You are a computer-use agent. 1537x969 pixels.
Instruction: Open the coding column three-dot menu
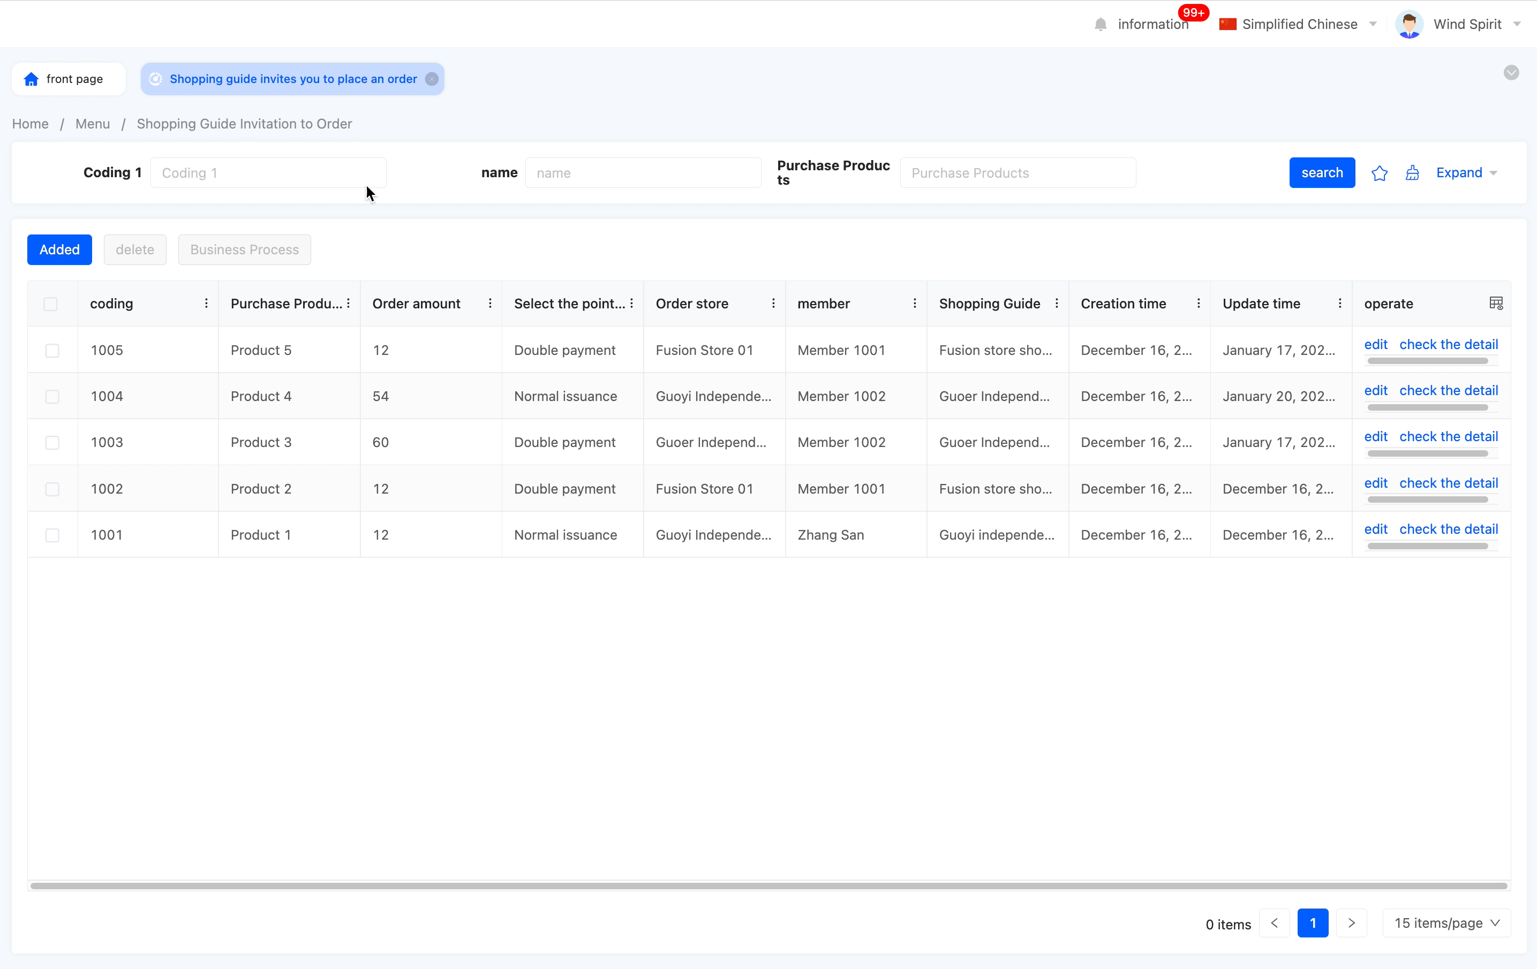(206, 304)
